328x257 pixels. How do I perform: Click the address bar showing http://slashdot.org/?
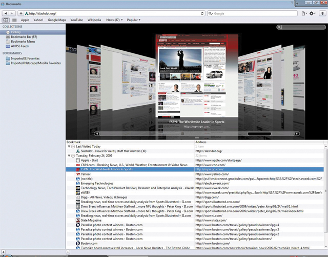(115, 13)
